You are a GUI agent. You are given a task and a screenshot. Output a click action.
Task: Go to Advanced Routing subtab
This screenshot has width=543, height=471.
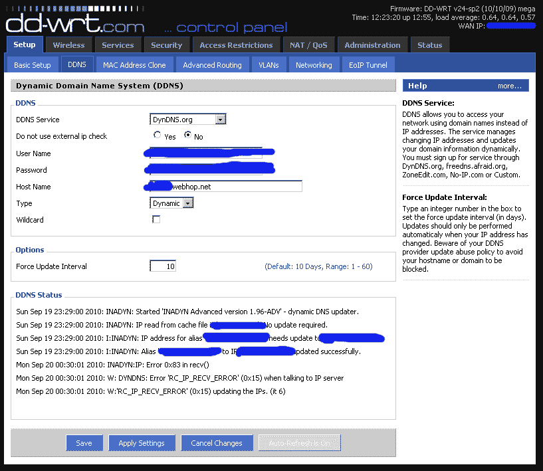pos(212,65)
